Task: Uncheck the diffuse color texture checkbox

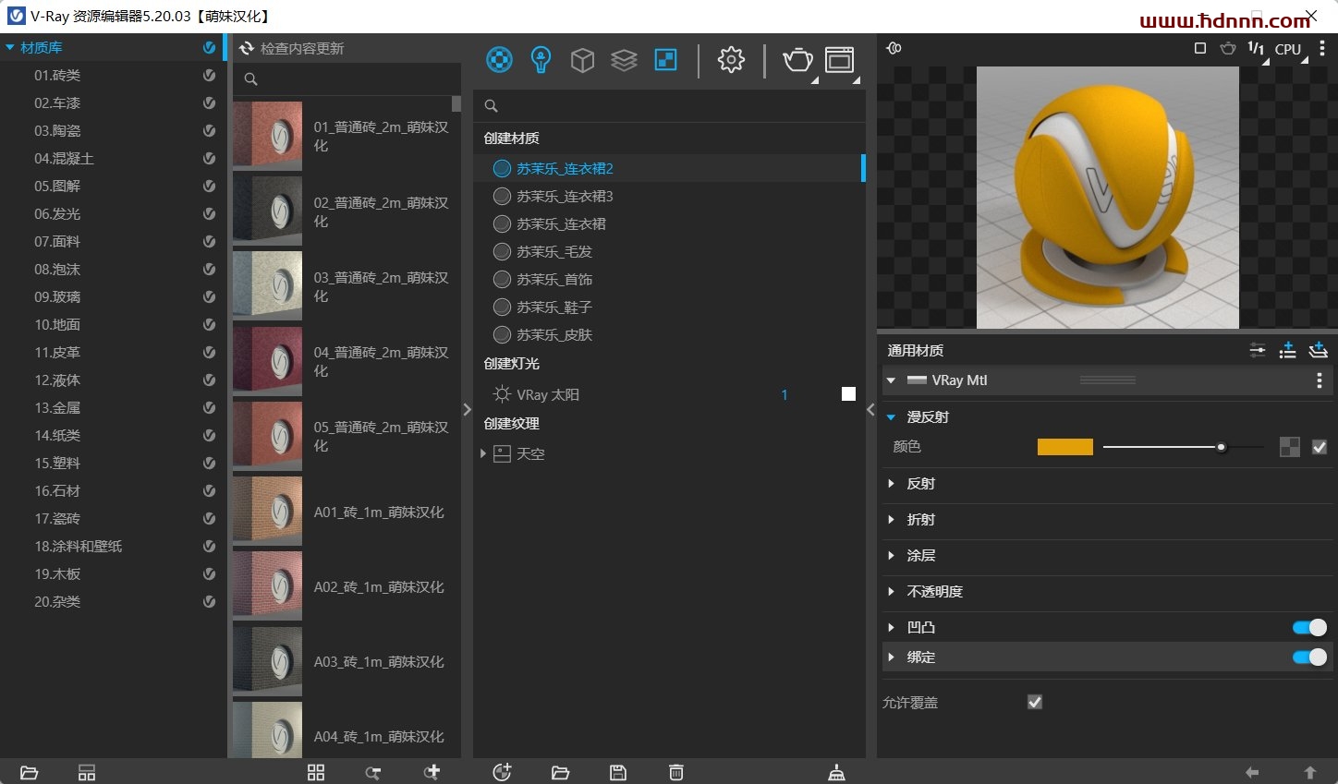Action: point(1320,447)
